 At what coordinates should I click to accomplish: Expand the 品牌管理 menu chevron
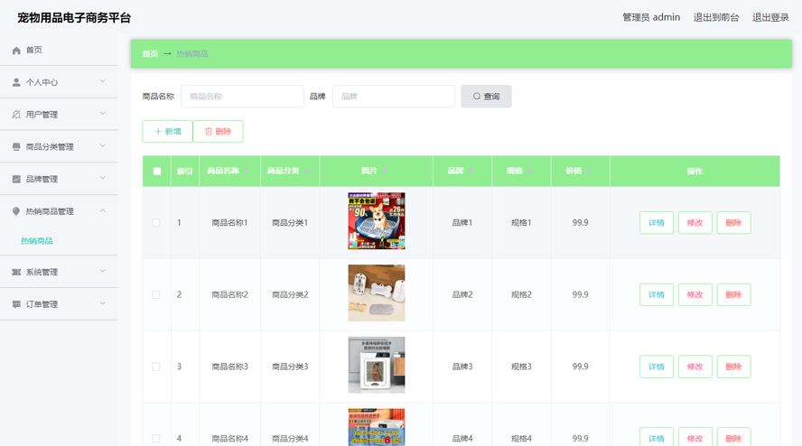tap(102, 178)
